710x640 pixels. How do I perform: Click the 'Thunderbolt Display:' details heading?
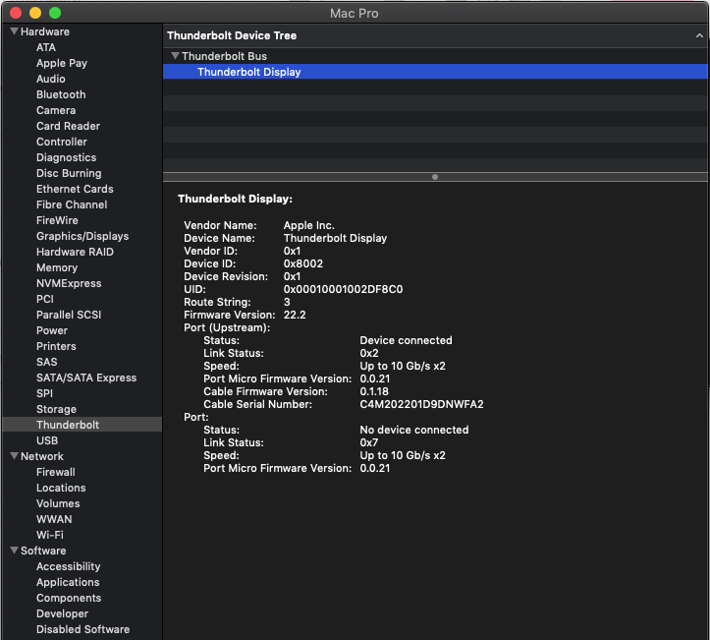235,199
